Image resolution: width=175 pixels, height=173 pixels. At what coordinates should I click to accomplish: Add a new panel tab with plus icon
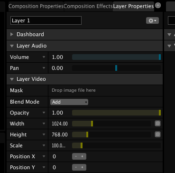tap(158, 6)
